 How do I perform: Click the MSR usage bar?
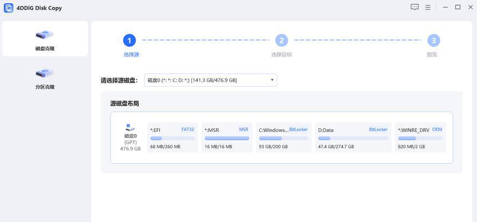point(227,138)
